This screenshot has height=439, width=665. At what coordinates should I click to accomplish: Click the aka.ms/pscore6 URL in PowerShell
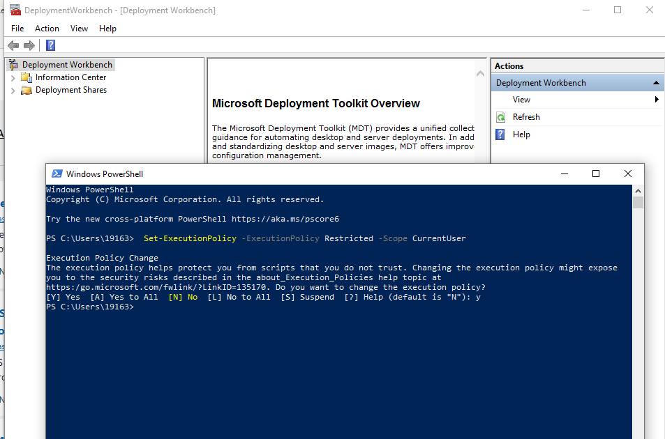285,219
